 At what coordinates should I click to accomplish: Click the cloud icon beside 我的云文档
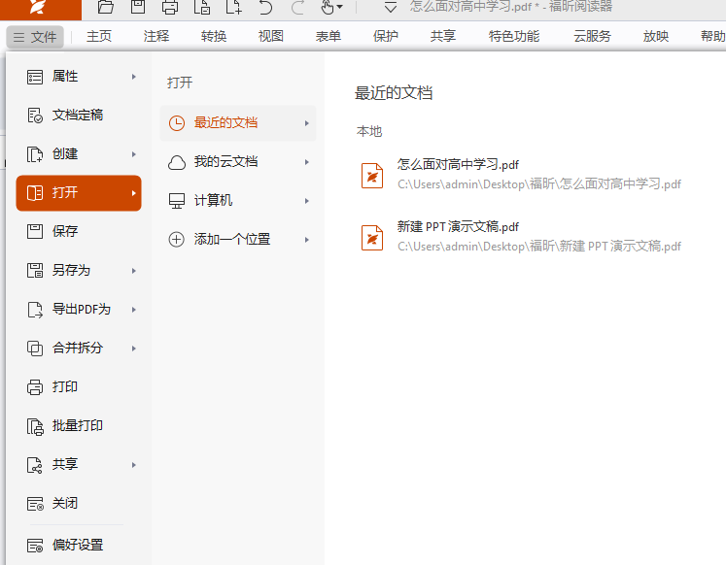(x=177, y=162)
